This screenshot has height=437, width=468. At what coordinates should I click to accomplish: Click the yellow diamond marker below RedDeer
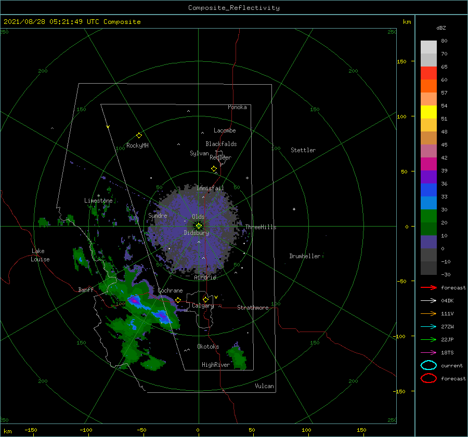coord(214,169)
